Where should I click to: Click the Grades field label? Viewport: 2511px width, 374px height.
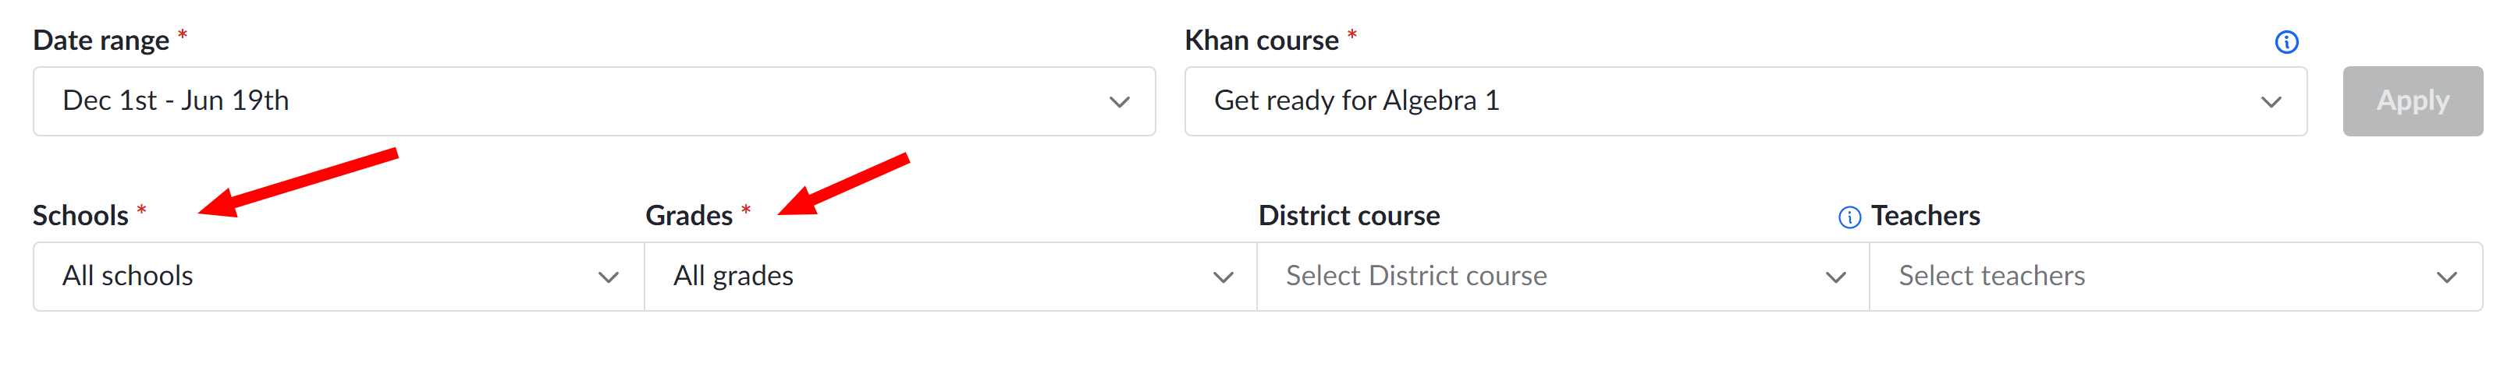point(689,215)
